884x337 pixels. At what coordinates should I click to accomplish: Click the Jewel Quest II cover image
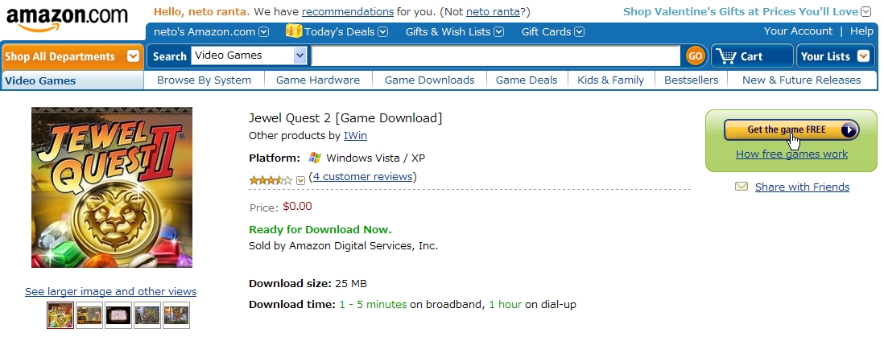[112, 187]
